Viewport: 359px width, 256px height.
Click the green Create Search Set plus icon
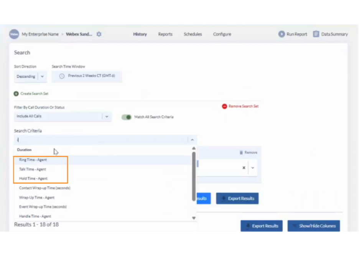pos(16,94)
